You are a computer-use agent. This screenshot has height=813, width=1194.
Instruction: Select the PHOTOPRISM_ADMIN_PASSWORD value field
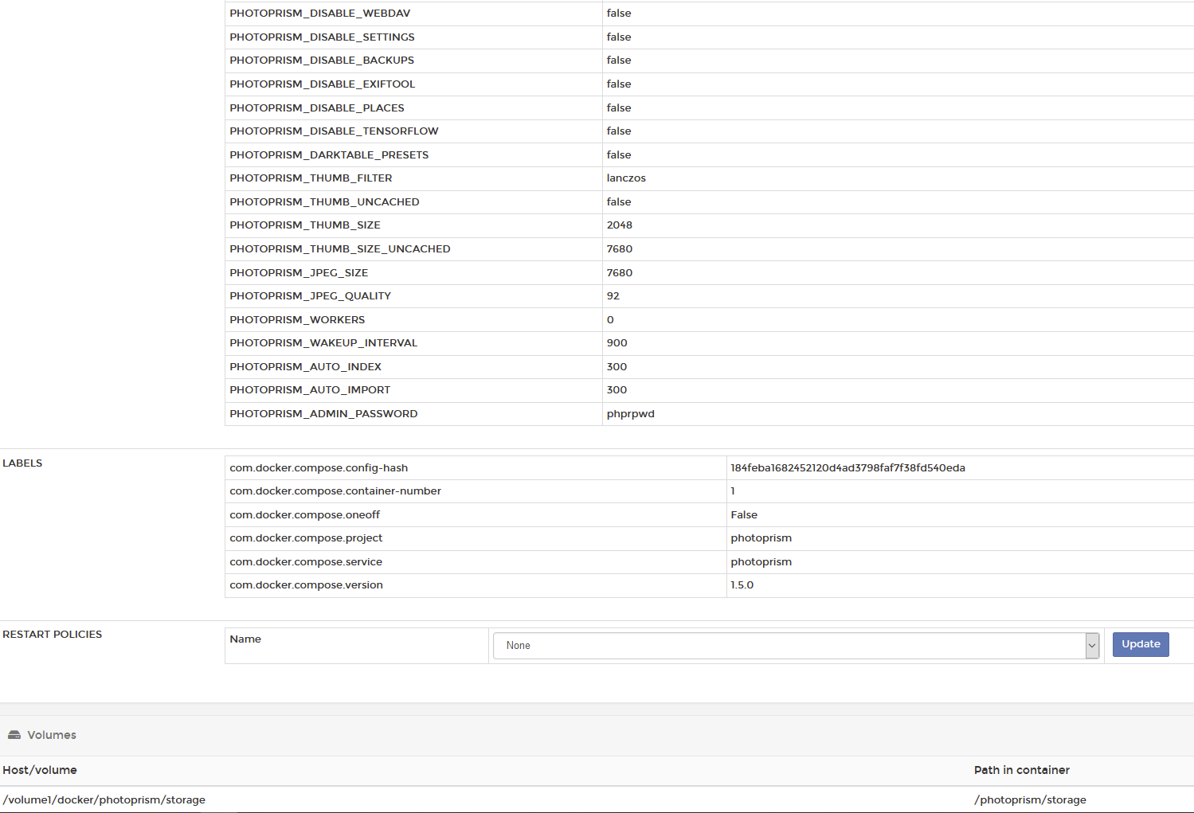pos(630,413)
